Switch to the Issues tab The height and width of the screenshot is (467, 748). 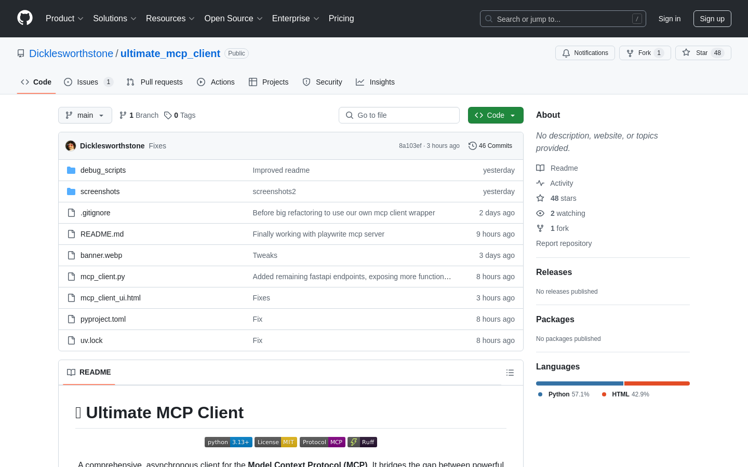tap(88, 82)
